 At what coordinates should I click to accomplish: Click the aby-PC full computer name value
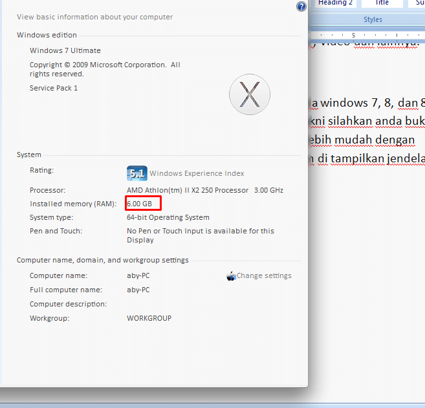(138, 290)
